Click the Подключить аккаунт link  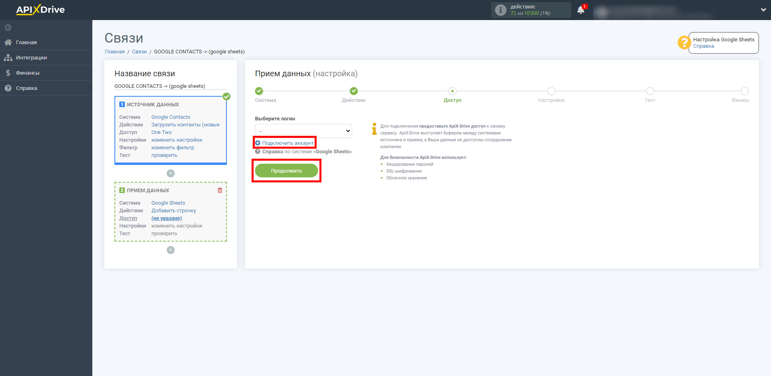[288, 143]
